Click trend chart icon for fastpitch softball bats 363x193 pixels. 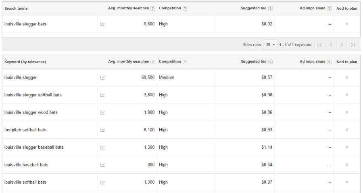tap(102, 130)
